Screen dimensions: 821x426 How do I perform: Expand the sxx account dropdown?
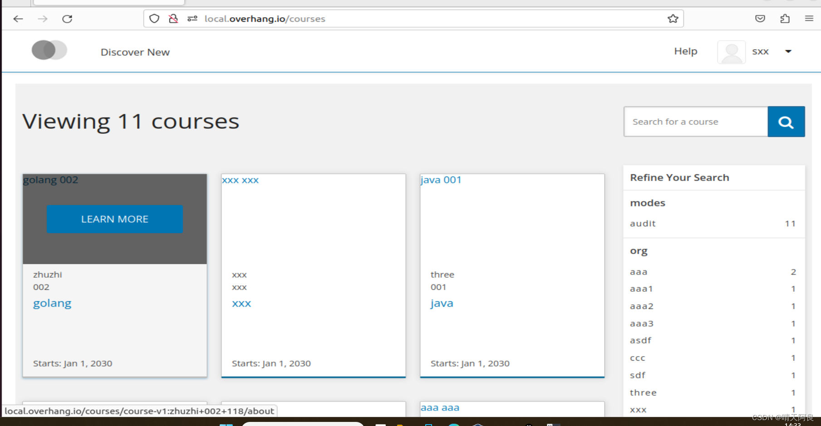click(x=788, y=51)
